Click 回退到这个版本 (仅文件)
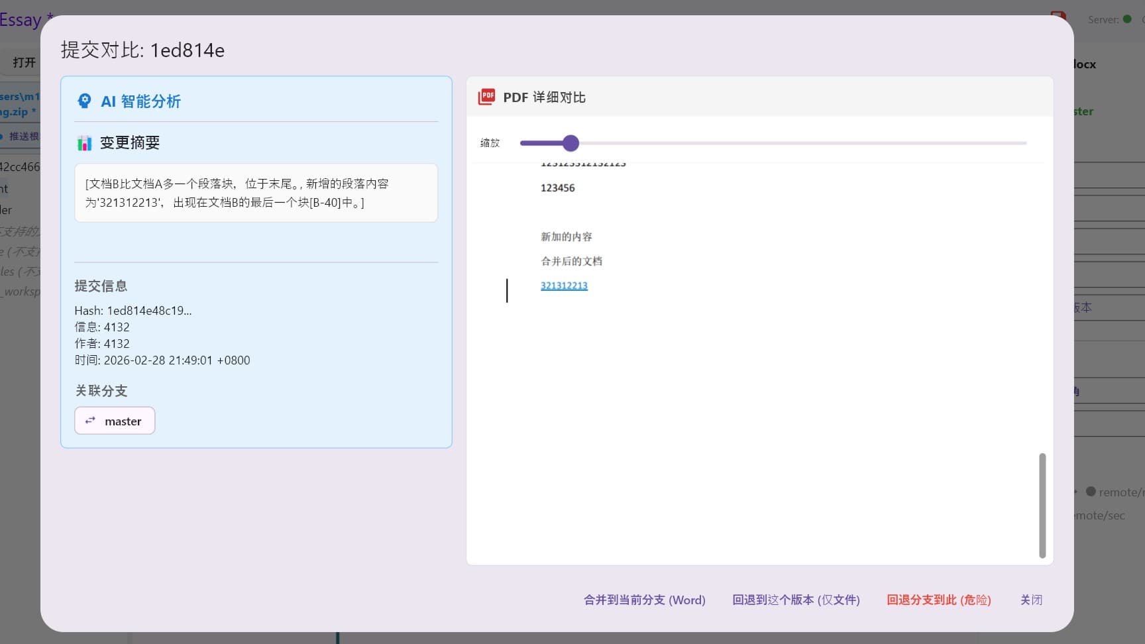This screenshot has width=1145, height=644. click(796, 600)
